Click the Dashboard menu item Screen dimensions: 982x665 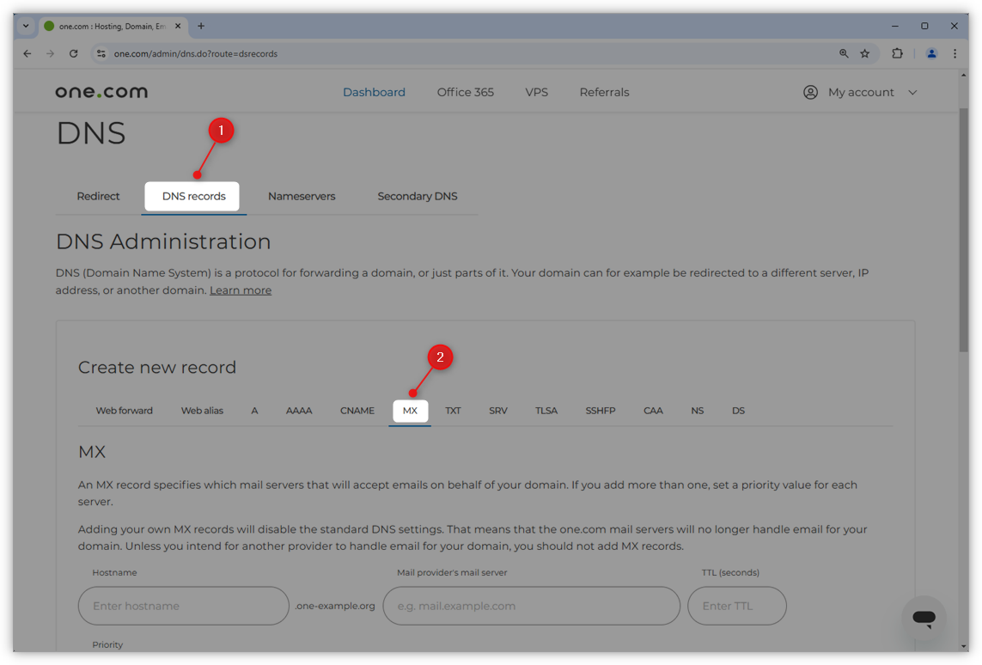coord(374,92)
